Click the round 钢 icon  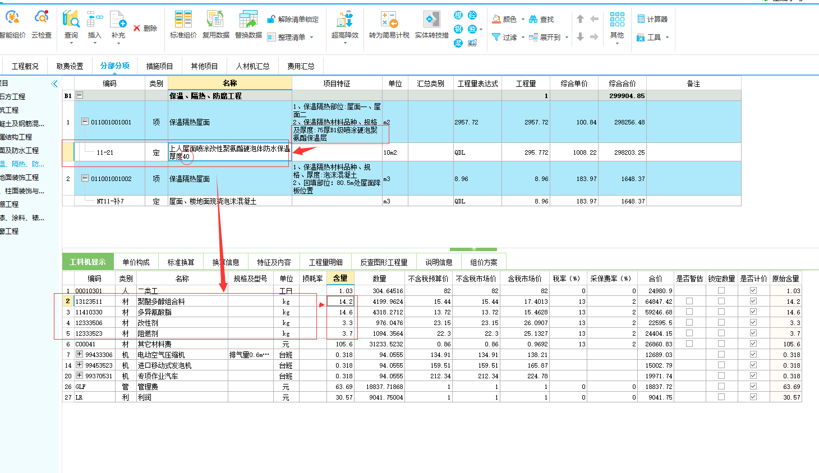(x=458, y=29)
